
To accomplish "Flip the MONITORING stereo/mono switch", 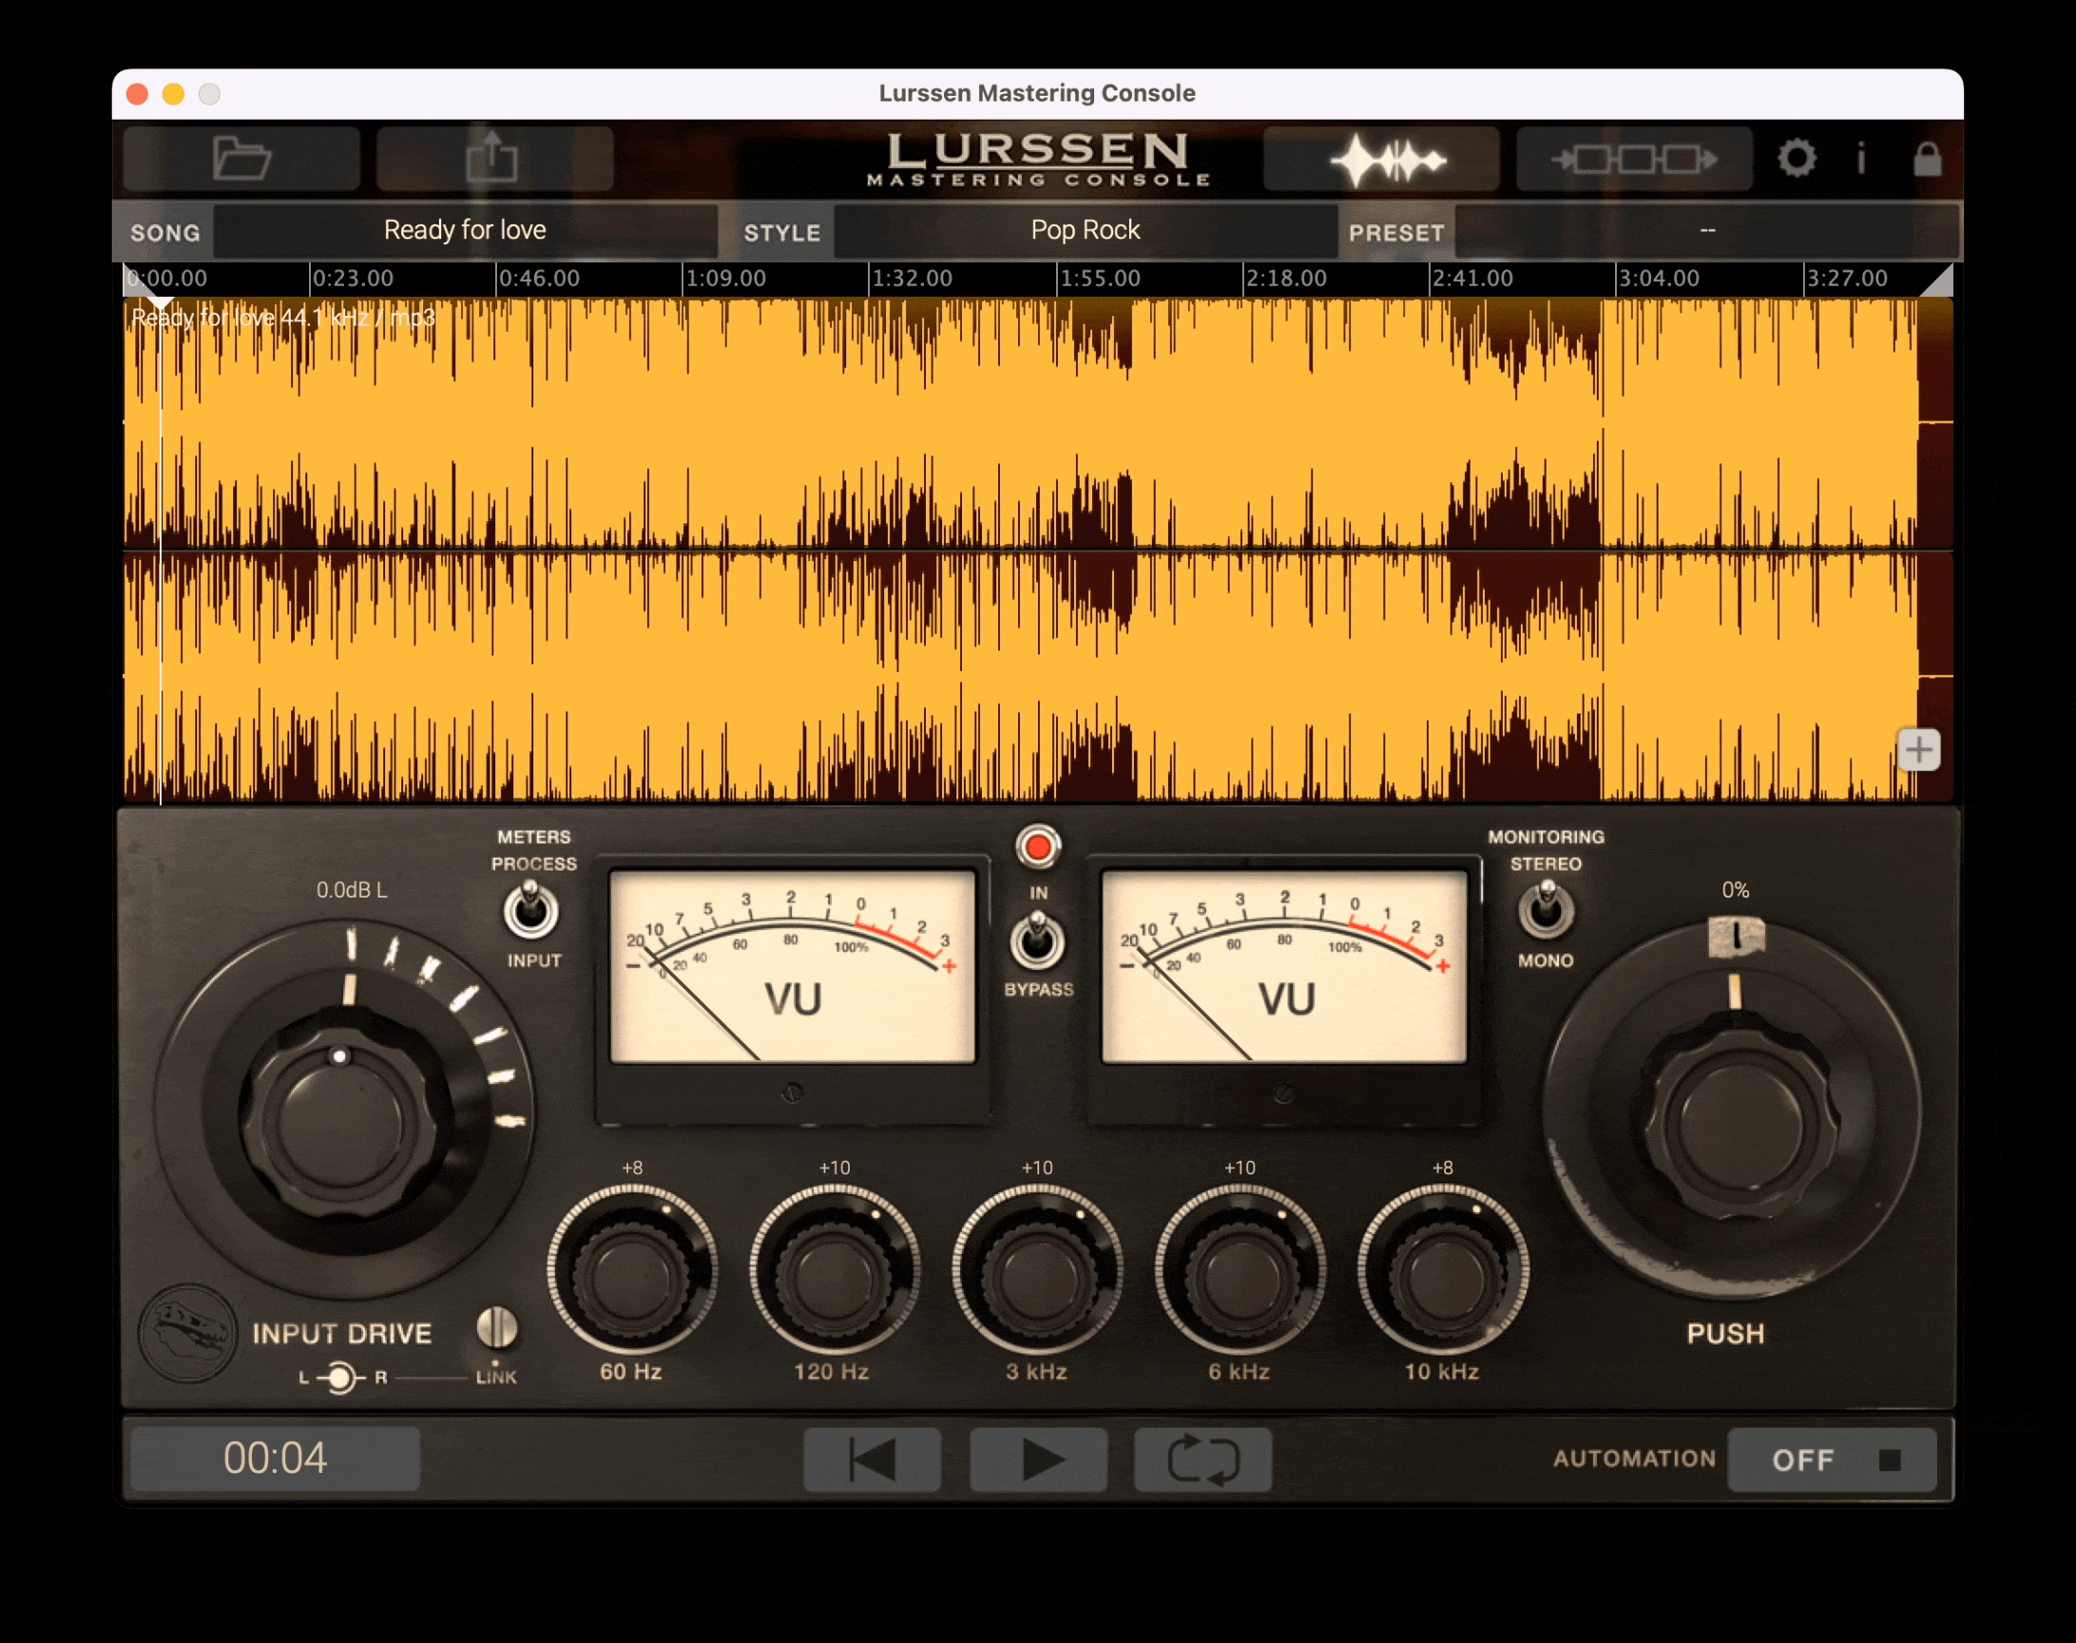I will tap(1546, 909).
